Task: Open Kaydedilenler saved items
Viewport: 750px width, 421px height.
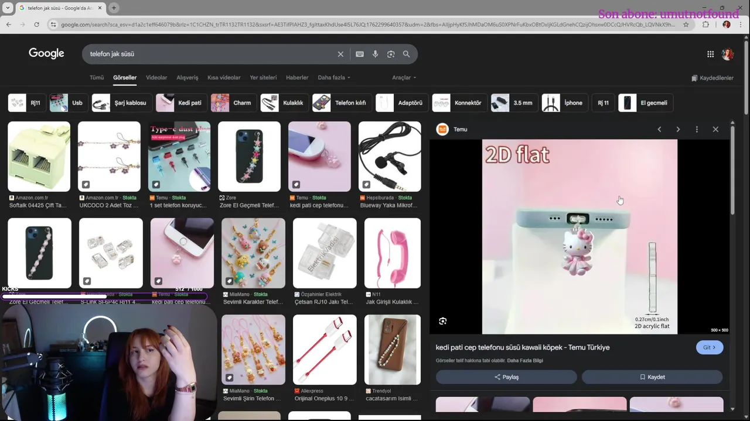Action: coord(712,78)
